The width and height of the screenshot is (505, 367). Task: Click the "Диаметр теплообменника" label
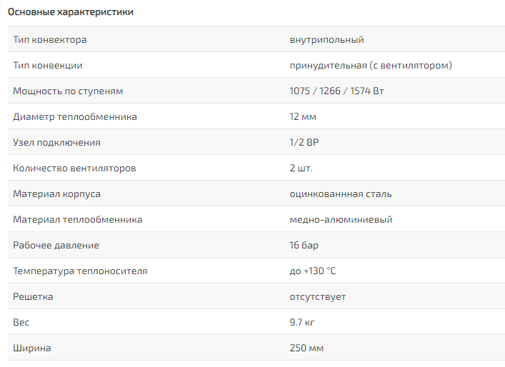coord(75,117)
